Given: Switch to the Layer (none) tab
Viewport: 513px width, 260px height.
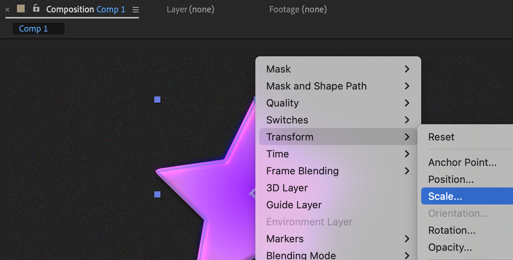Looking at the screenshot, I should 190,9.
